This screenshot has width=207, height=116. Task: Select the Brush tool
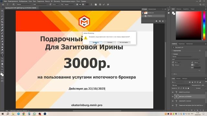(x=2, y=33)
